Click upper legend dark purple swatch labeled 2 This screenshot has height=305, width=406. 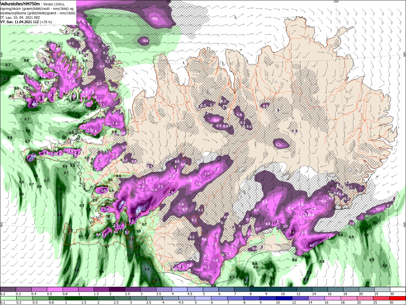pos(117,290)
